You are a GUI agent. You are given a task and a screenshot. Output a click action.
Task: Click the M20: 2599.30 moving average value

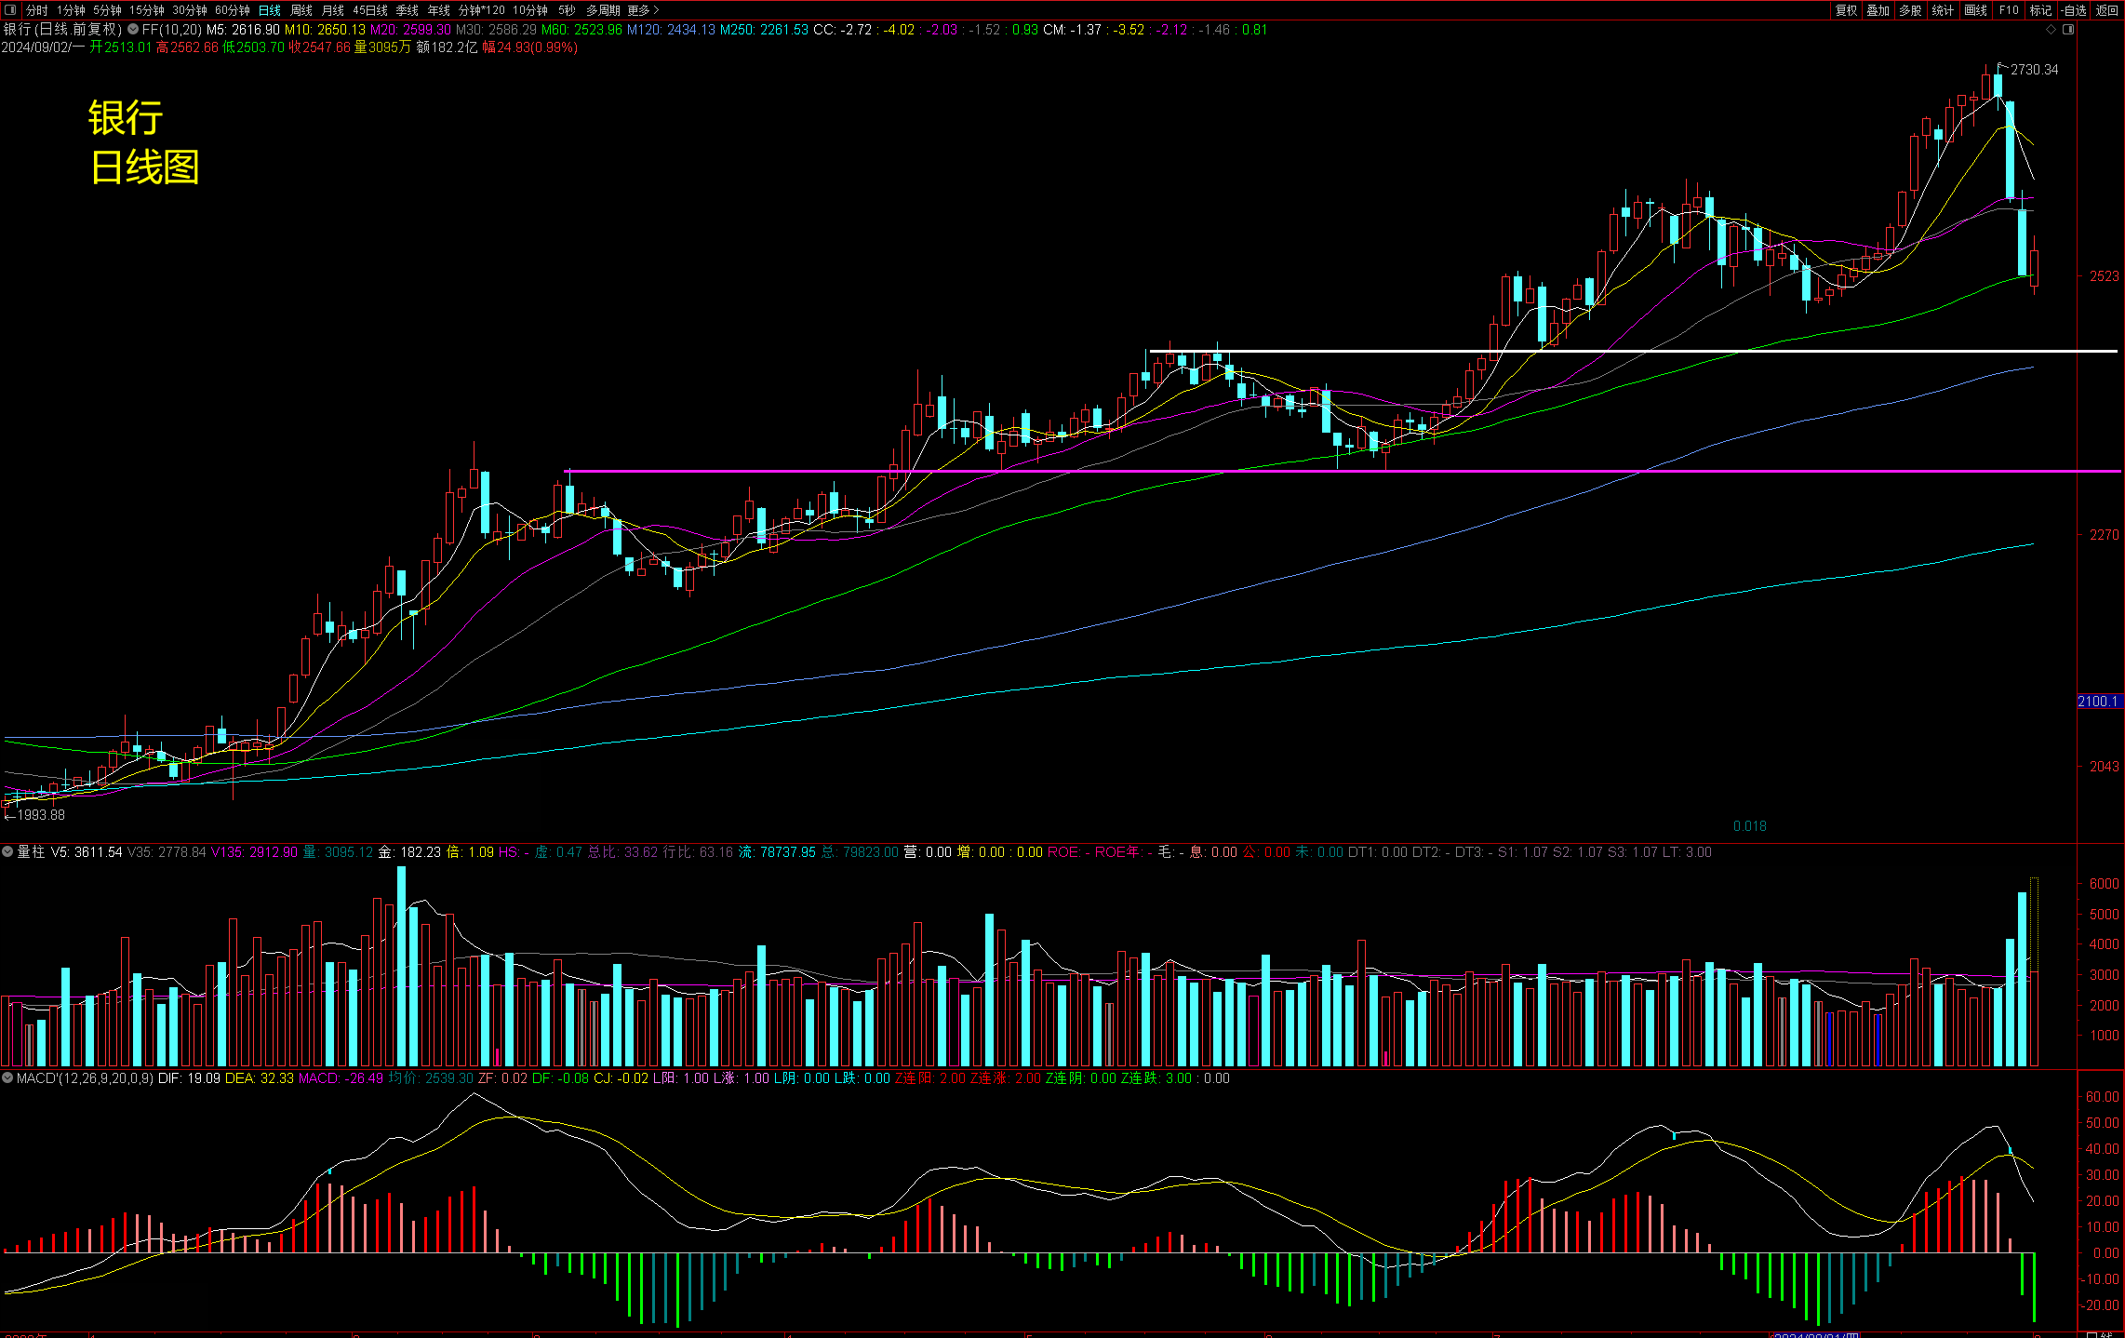410,30
